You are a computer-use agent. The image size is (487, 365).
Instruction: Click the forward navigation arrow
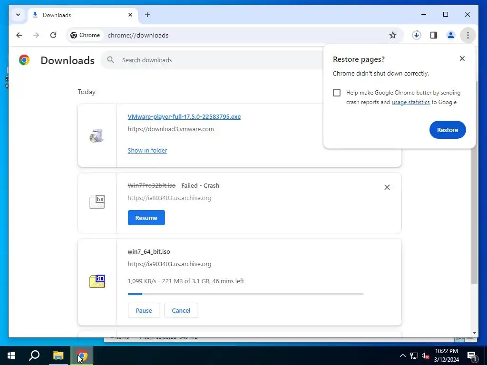(36, 35)
